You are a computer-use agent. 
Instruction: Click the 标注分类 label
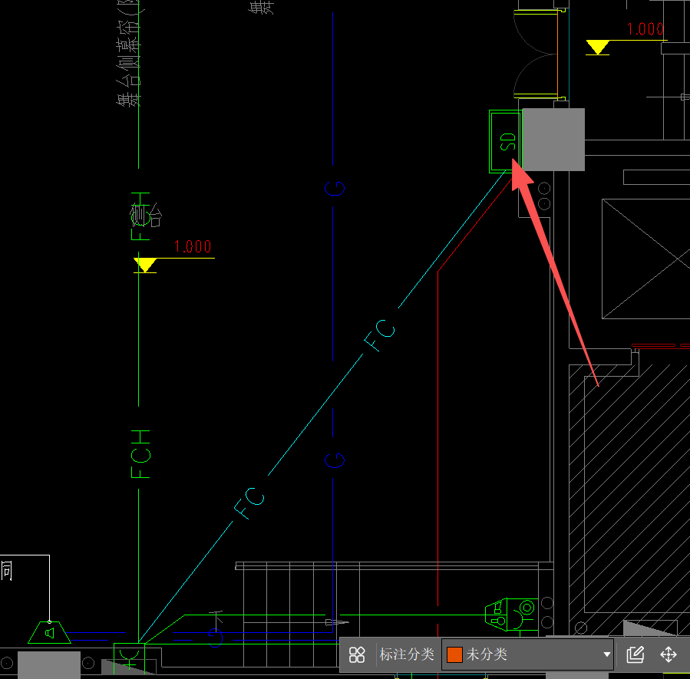[x=407, y=654]
